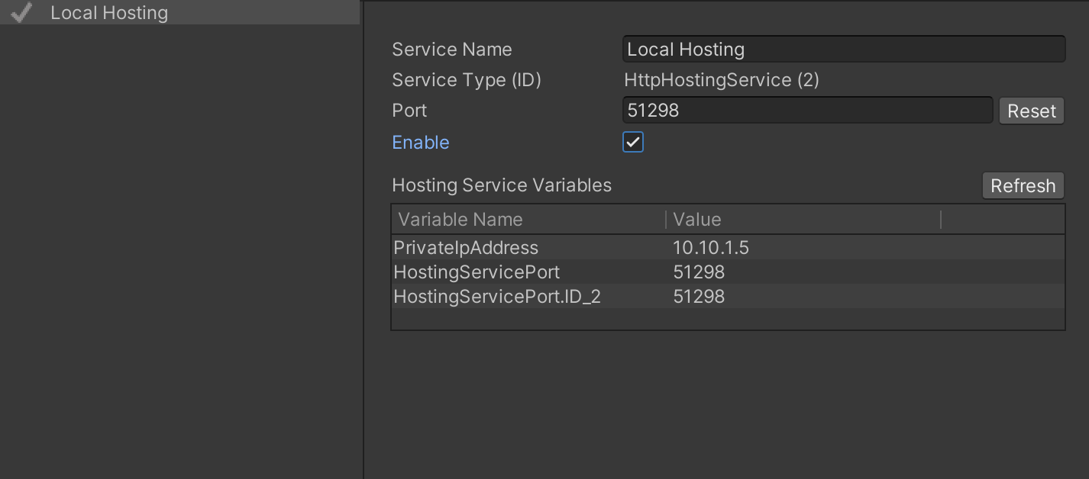Click the Service Type (ID) label

point(467,79)
